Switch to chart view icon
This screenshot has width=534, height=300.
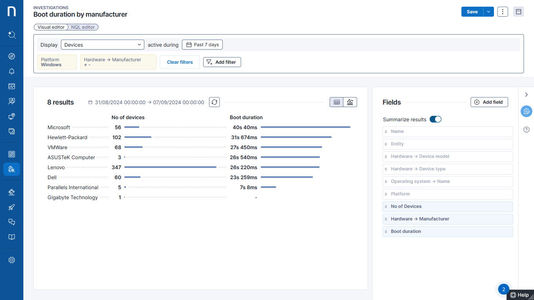350,102
